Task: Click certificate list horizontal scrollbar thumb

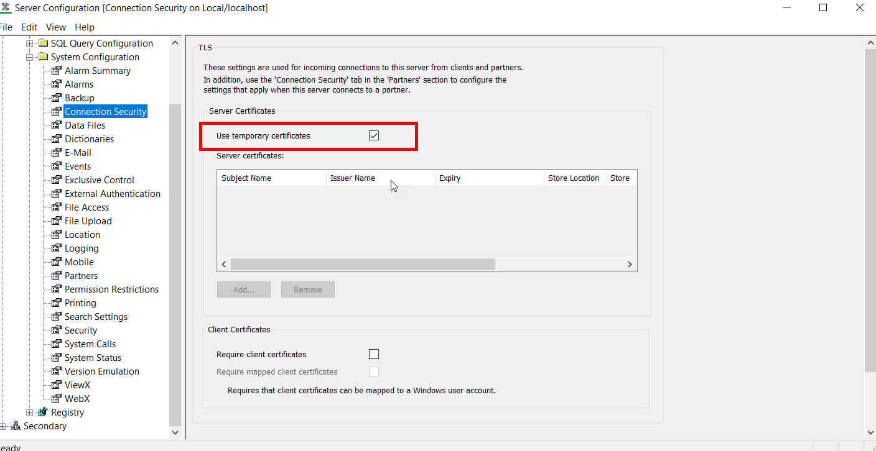Action: pos(363,264)
